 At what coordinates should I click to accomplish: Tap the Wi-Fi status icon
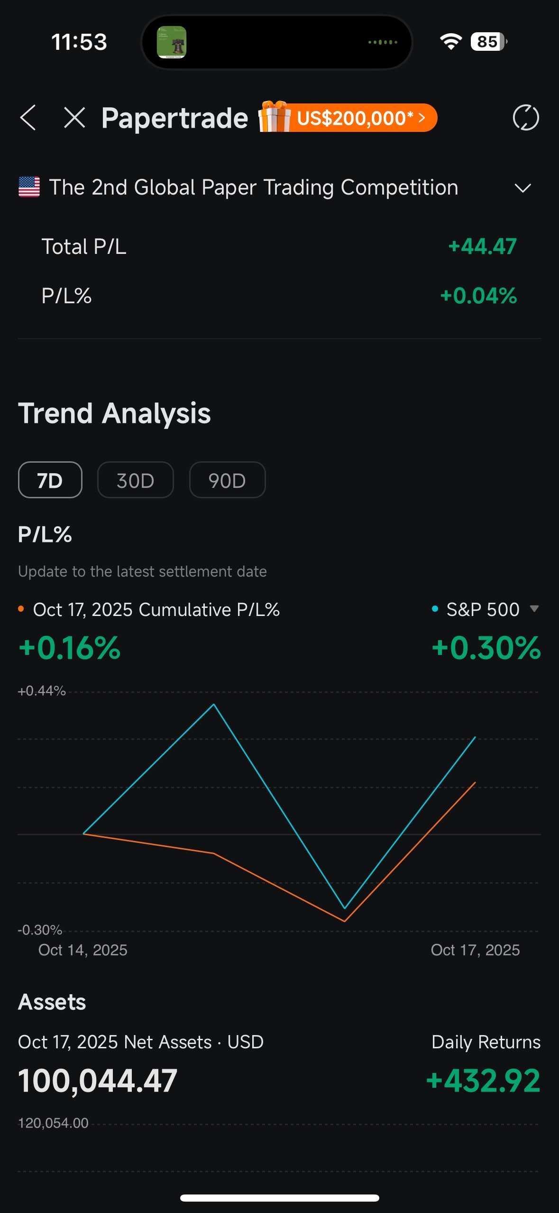click(450, 42)
